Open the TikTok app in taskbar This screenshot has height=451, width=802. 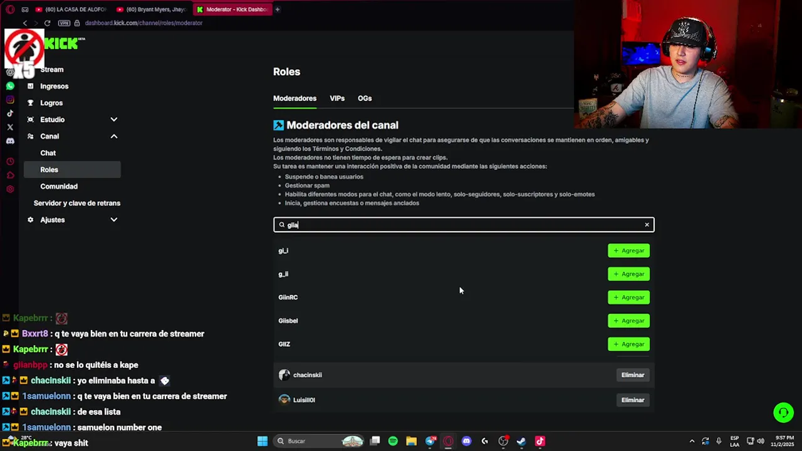click(x=540, y=441)
